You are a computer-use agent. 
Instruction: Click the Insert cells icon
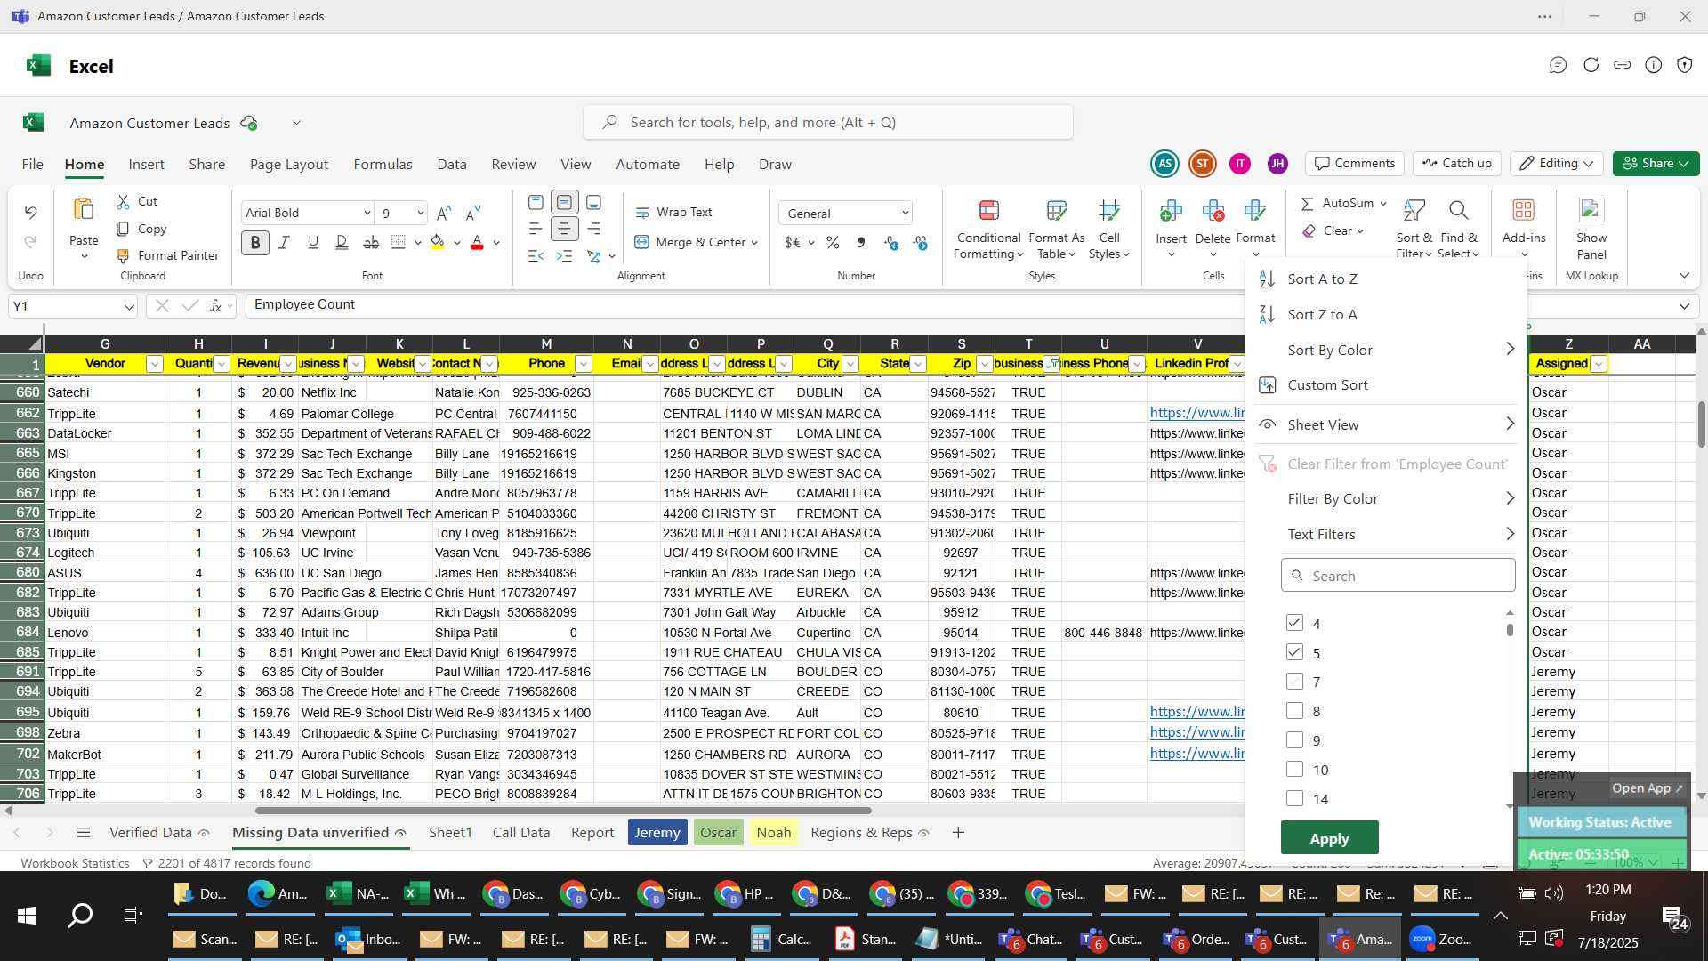click(1171, 211)
